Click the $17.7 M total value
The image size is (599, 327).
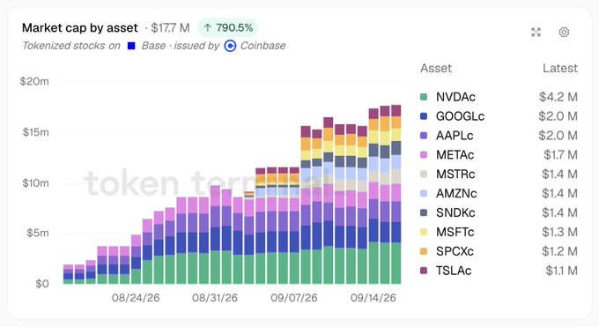170,28
